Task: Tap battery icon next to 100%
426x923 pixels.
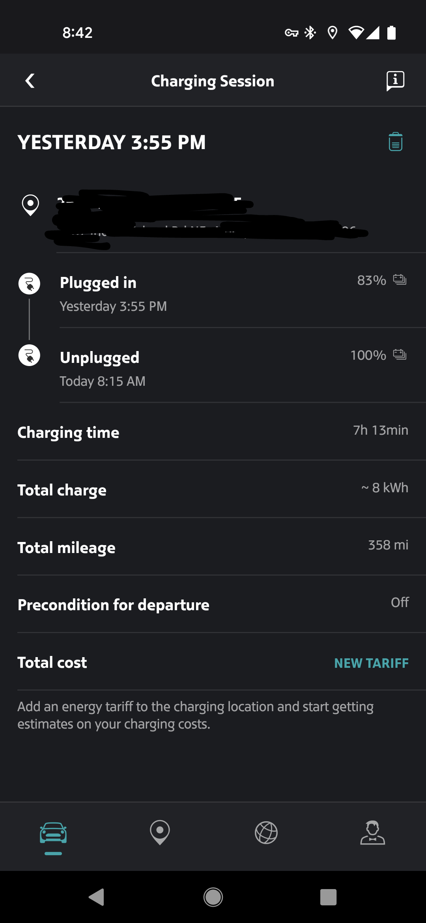Action: 400,355
